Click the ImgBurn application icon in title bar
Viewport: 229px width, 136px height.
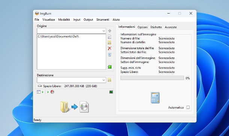[37, 14]
